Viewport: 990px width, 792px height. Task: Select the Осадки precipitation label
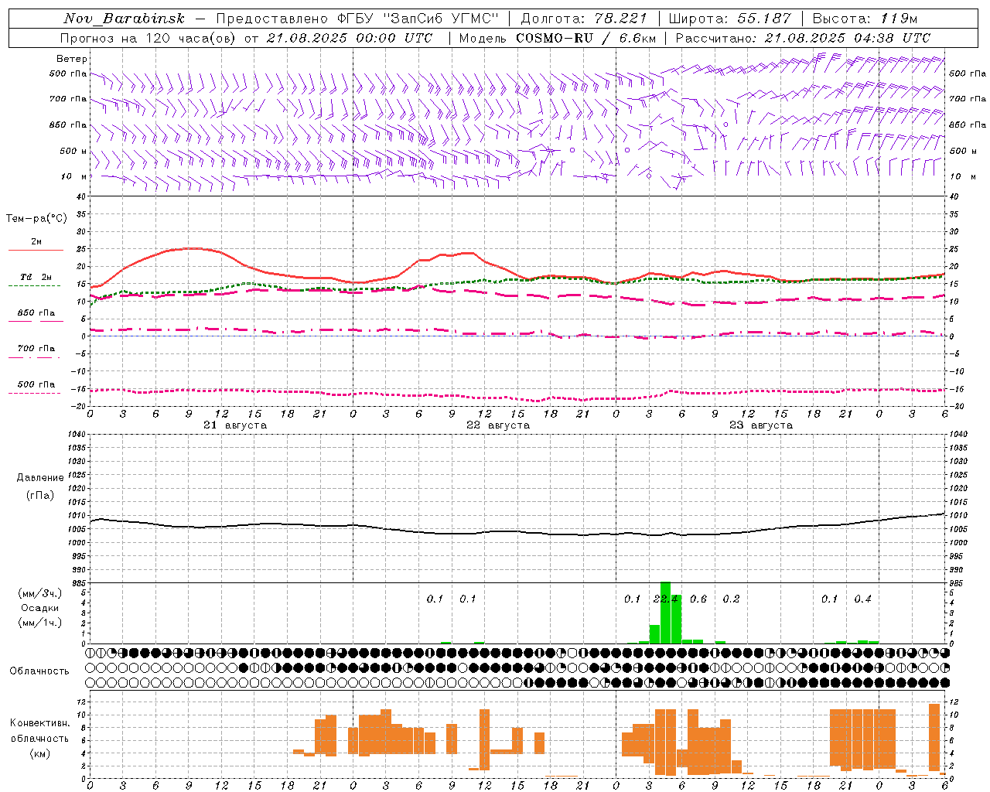[x=39, y=608]
